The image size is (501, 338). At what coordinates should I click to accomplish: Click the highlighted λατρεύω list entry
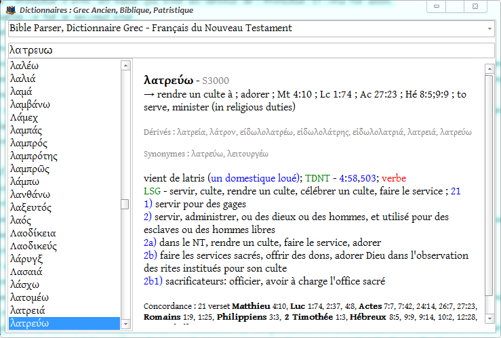tap(64, 323)
